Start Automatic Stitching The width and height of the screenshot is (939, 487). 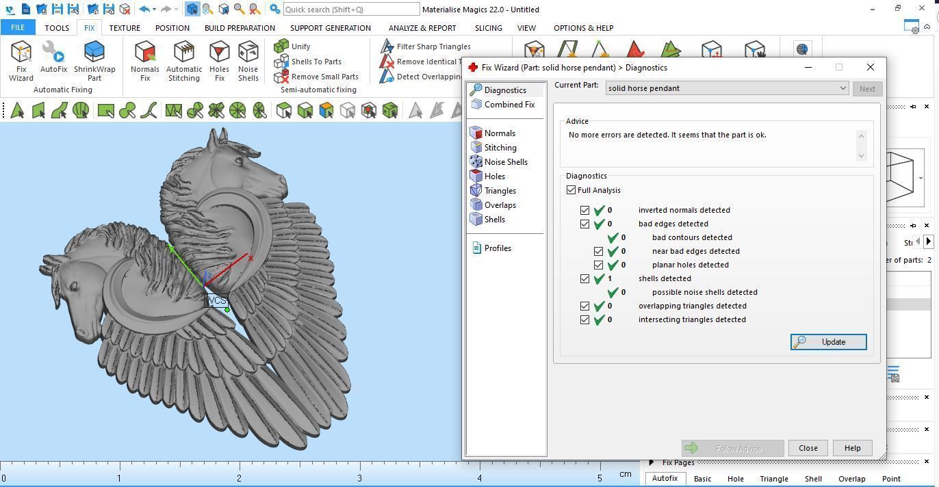pyautogui.click(x=184, y=60)
